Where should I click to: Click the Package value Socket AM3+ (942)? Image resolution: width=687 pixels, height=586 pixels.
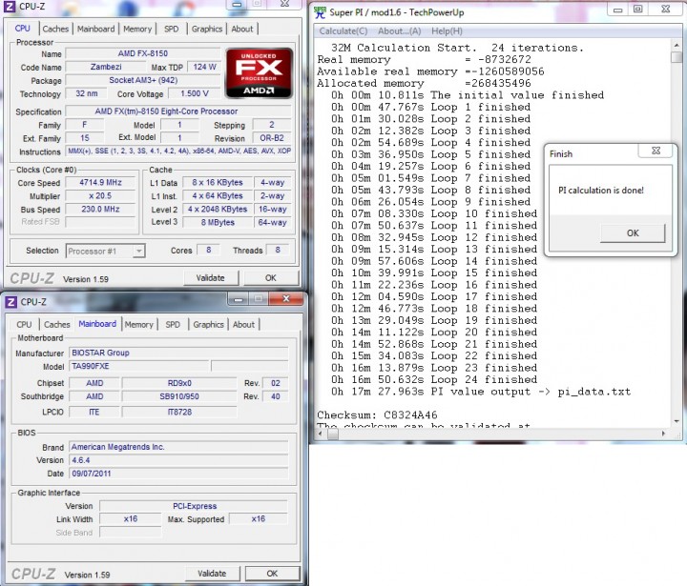(x=143, y=81)
